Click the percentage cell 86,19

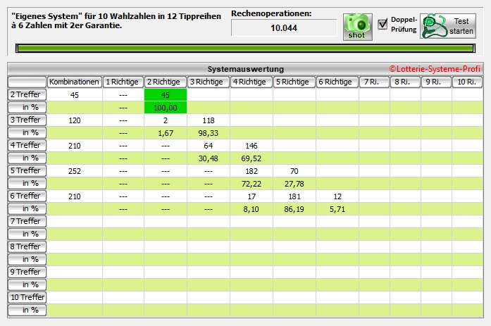294,209
